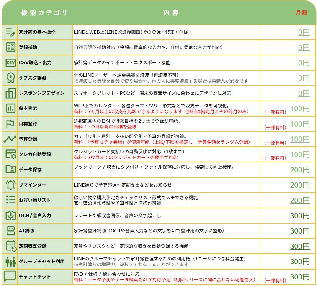The width and height of the screenshot is (317, 286).
Task: Click the people icon for グループチャット利用
Action: 10,262
